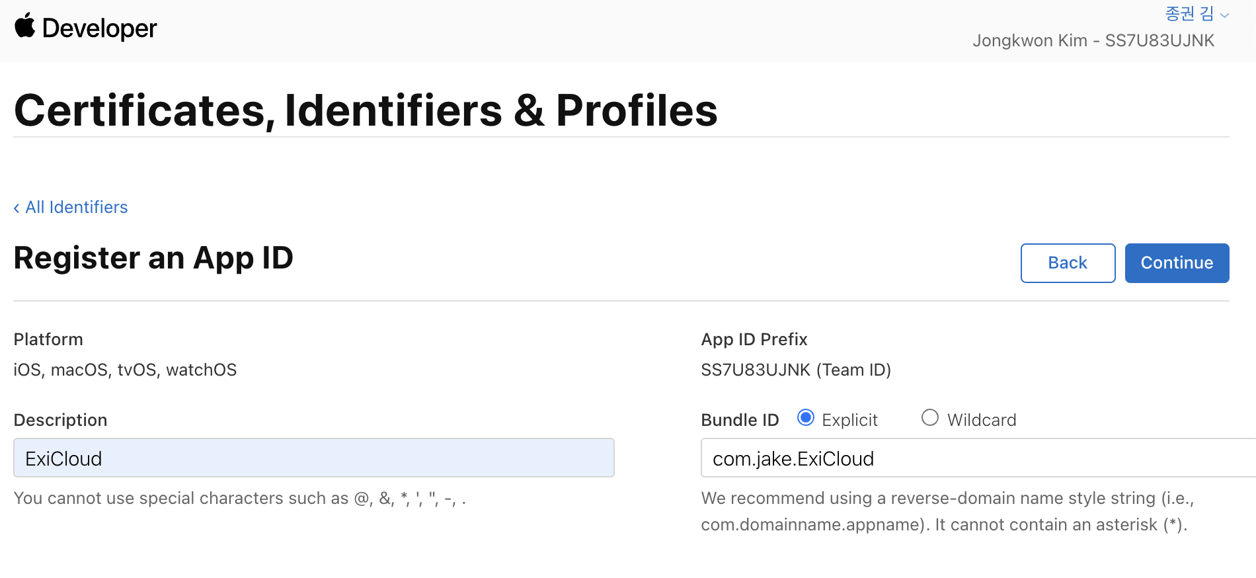Screen dimensions: 1256x578
Task: Click the Wildcard label text
Action: coord(982,420)
